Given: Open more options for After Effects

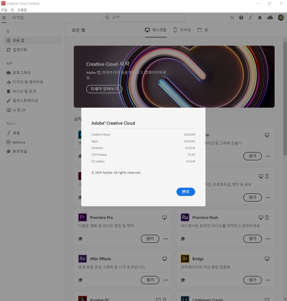Looking at the screenshot, I should (x=166, y=280).
